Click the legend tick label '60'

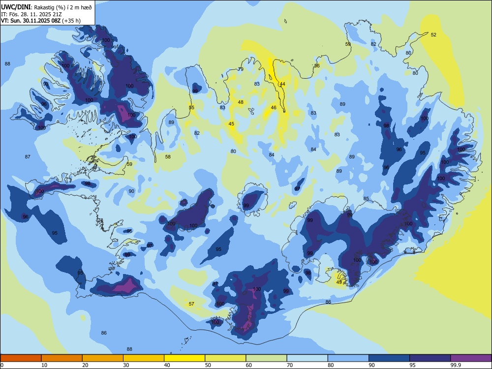click(x=249, y=365)
